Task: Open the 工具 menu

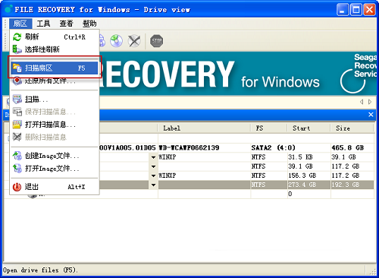Action: pos(43,24)
